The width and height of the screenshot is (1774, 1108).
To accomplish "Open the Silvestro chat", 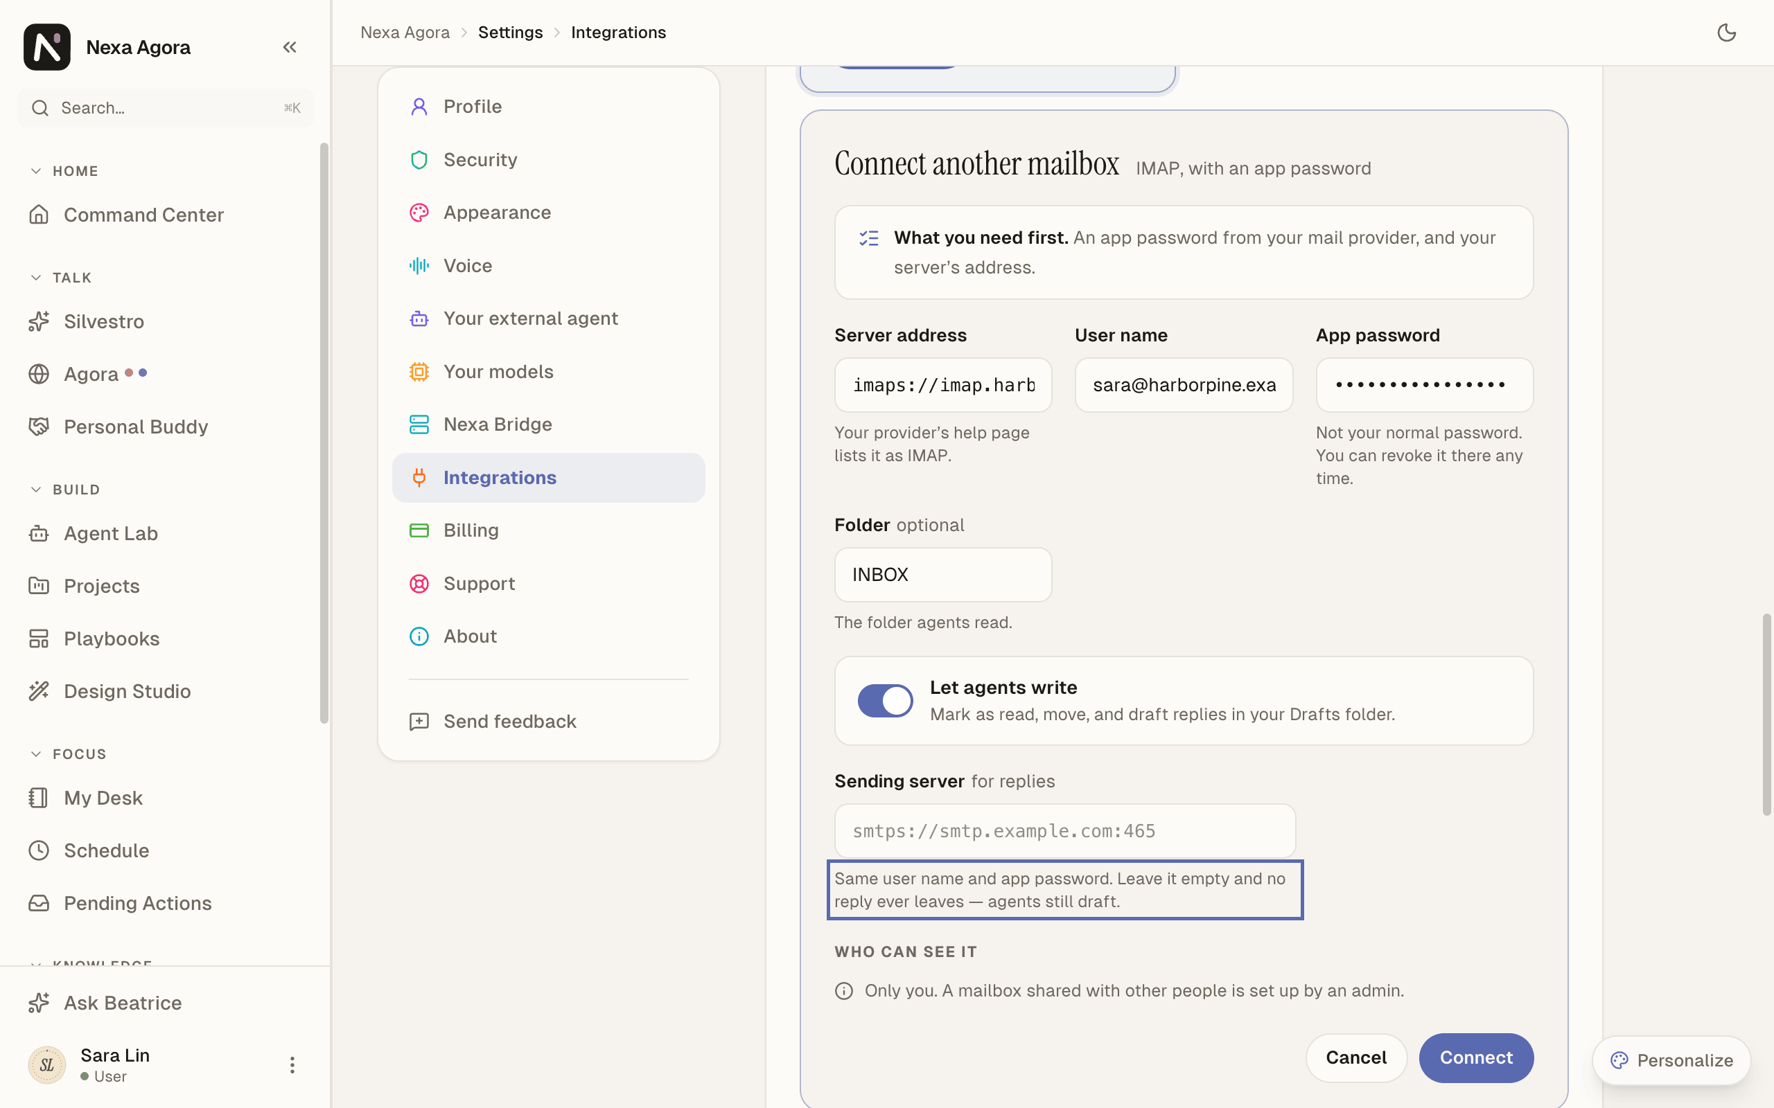I will click(x=165, y=321).
